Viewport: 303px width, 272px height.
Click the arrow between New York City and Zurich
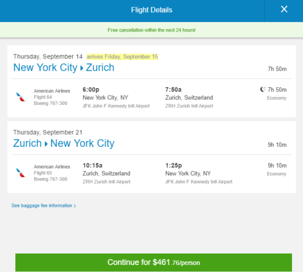pyautogui.click(x=82, y=68)
